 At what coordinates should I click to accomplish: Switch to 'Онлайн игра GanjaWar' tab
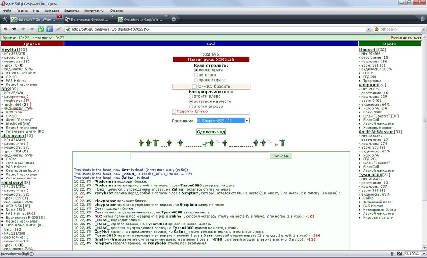pyautogui.click(x=143, y=19)
